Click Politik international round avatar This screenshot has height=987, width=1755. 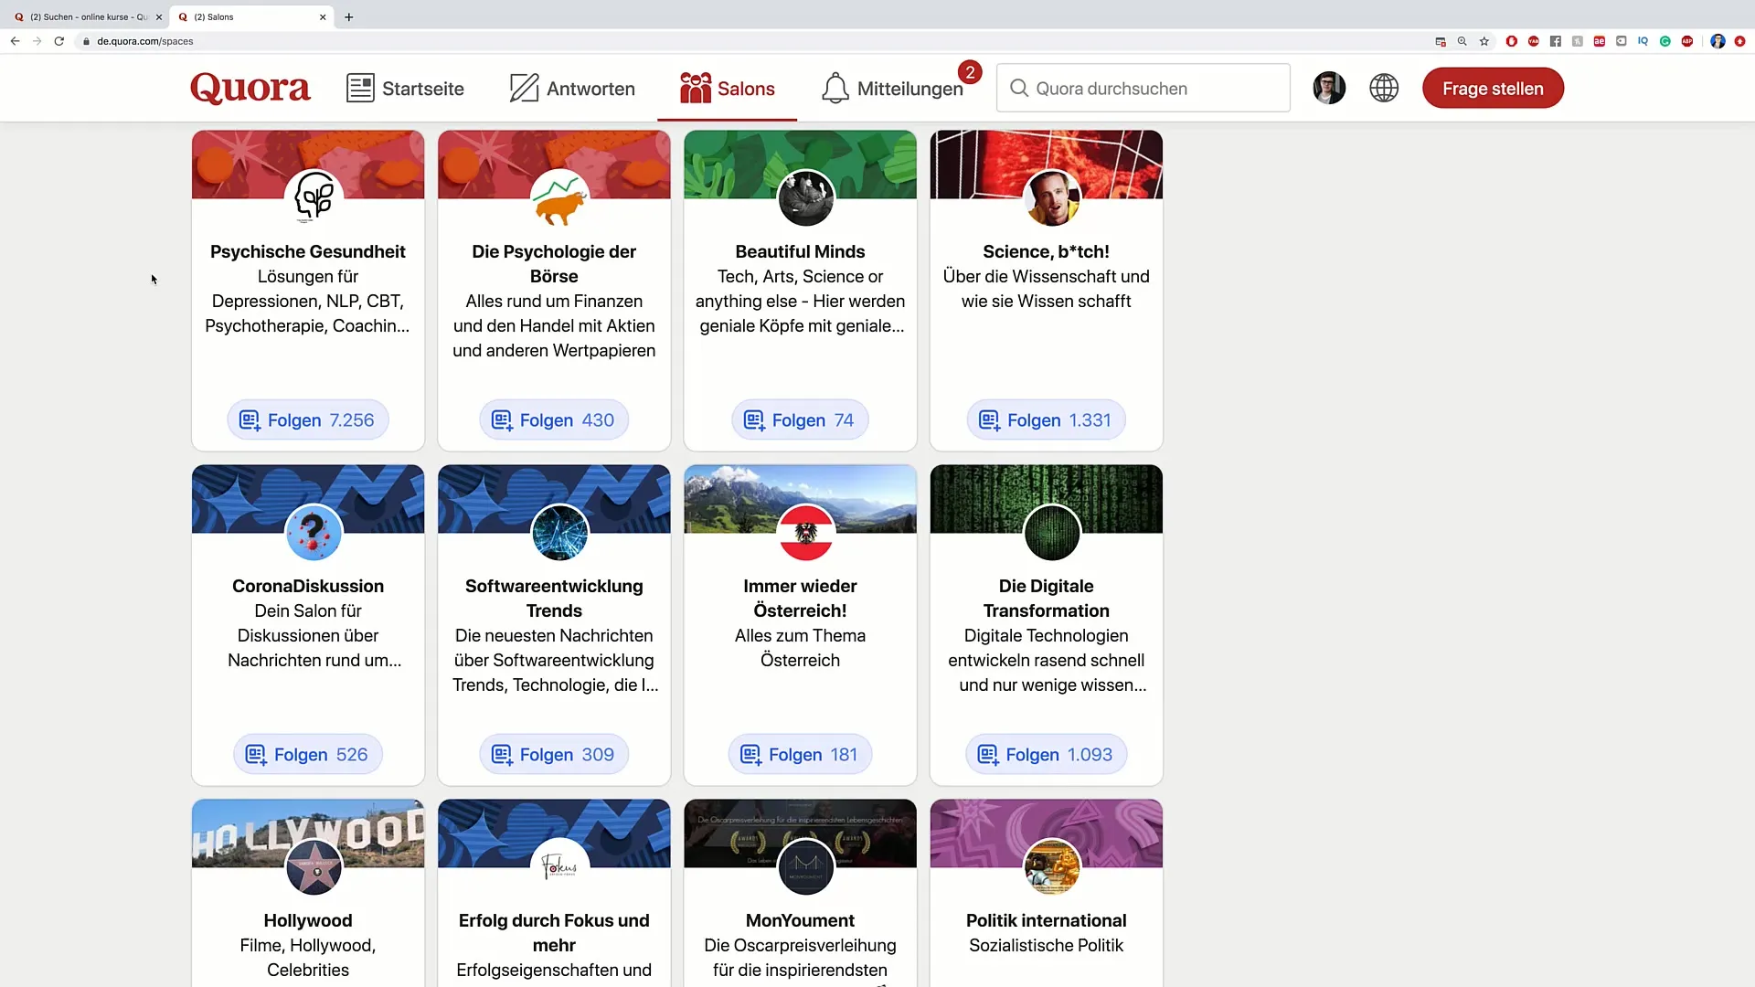click(1051, 866)
